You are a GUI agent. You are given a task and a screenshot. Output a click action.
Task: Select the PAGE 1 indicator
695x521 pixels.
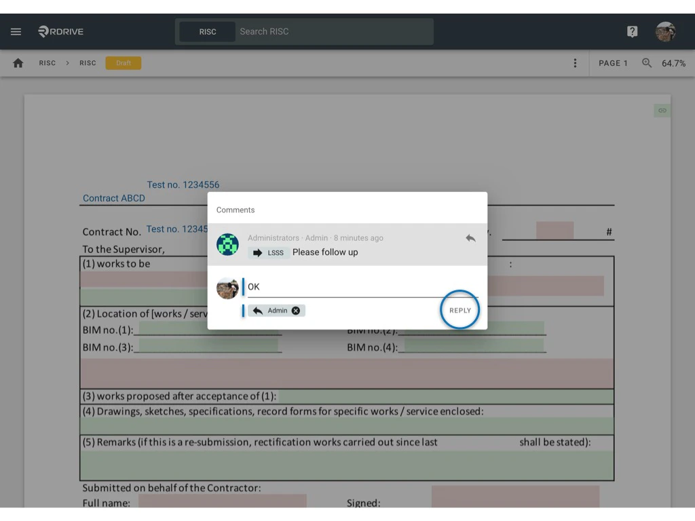pyautogui.click(x=613, y=63)
